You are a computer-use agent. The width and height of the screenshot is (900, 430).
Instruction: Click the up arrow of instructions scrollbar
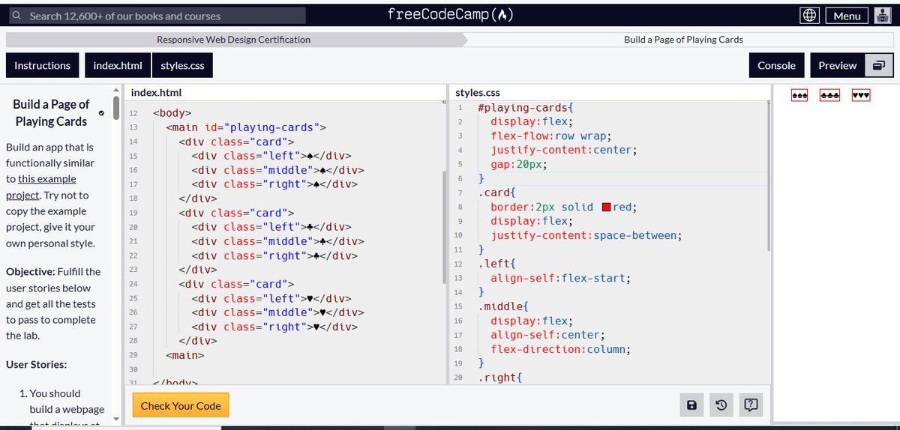coord(116,89)
